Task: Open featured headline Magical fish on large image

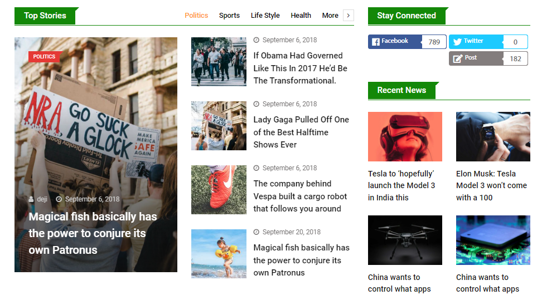Action: click(93, 233)
